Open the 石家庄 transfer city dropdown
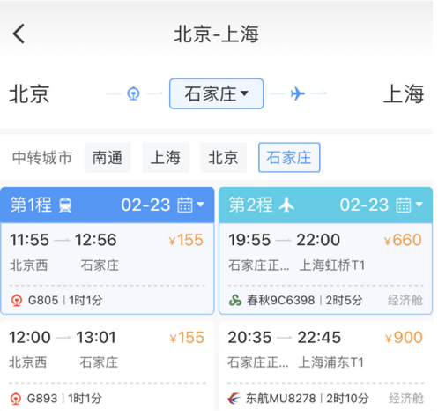The height and width of the screenshot is (411, 438). pyautogui.click(x=216, y=93)
